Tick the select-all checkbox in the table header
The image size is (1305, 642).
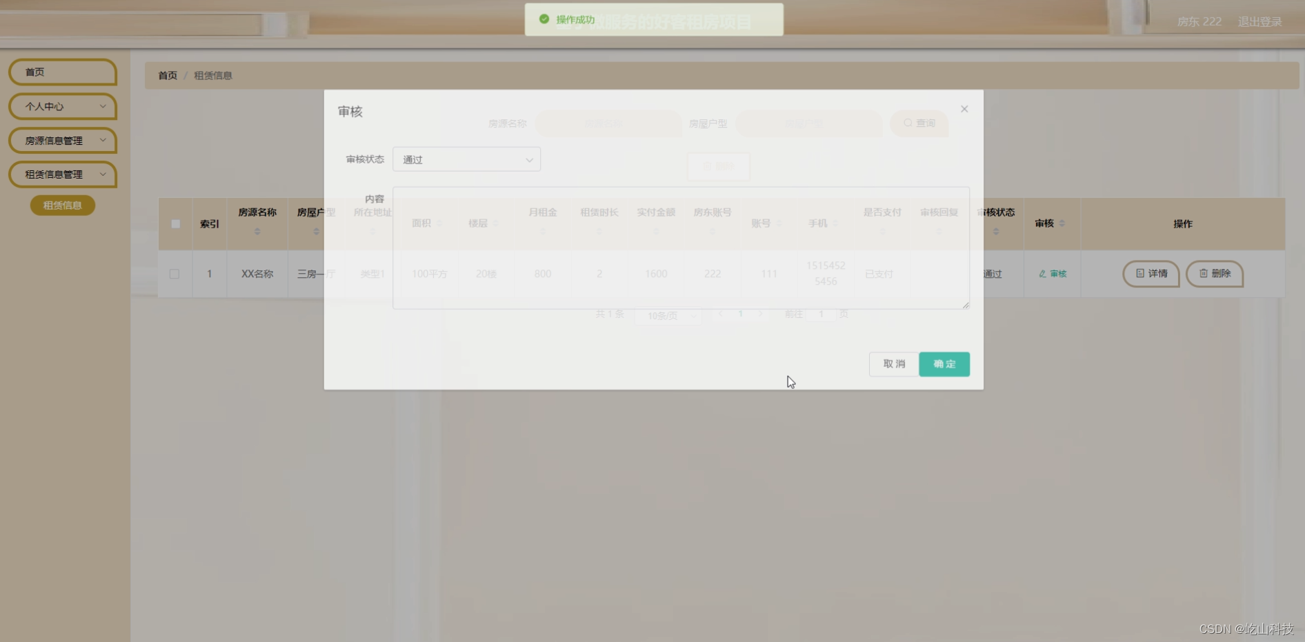[x=175, y=223]
